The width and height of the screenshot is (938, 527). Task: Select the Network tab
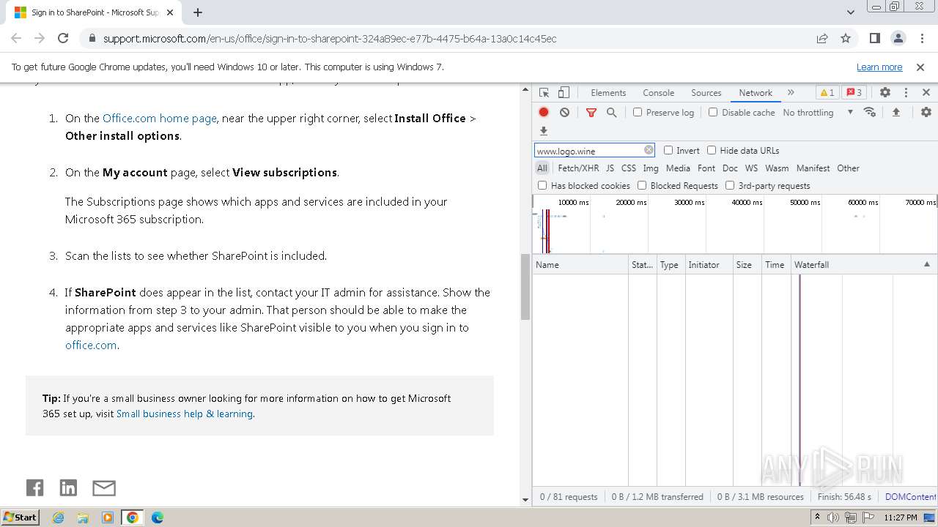pyautogui.click(x=756, y=93)
